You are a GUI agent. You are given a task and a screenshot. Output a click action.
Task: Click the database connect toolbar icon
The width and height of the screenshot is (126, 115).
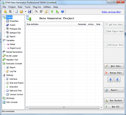(x=5, y=12)
